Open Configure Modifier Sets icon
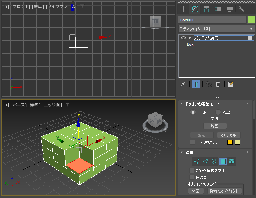 (231, 84)
